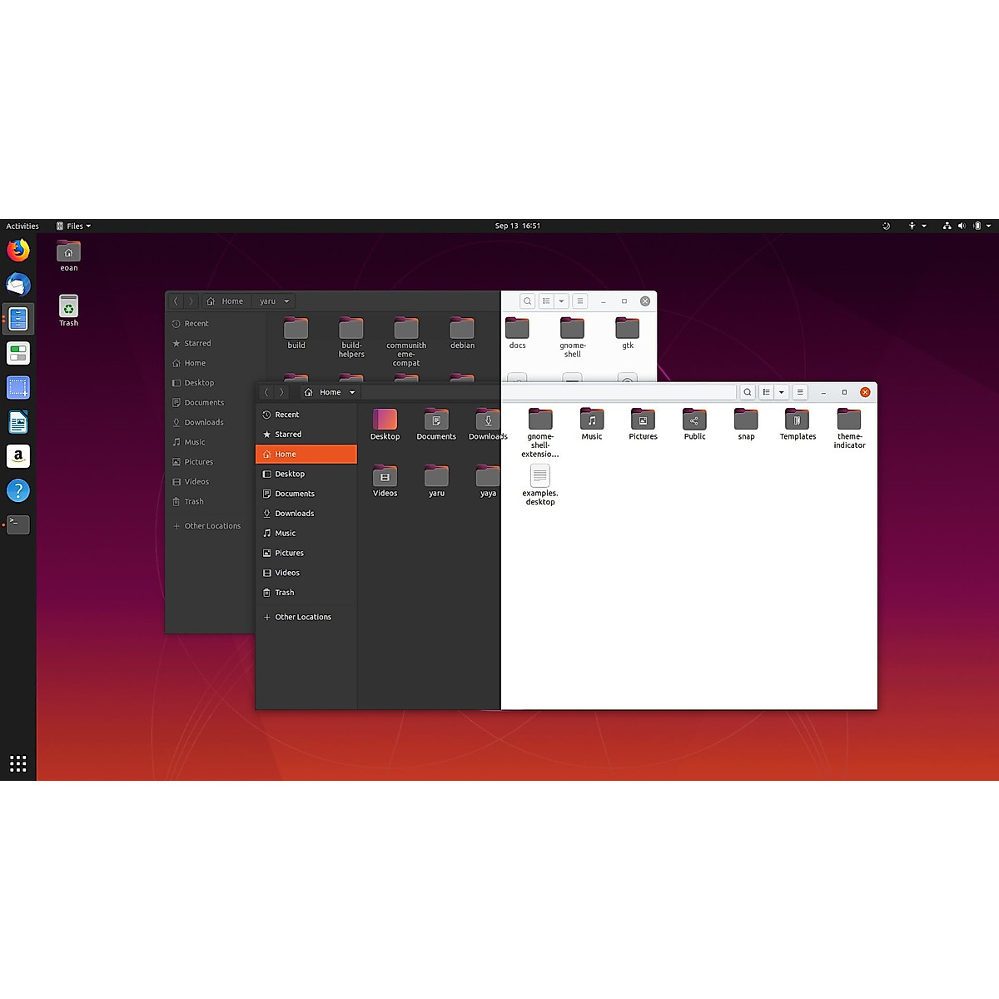The height and width of the screenshot is (999, 999).
Task: Open Other Locations in front window sidebar
Action: [302, 617]
